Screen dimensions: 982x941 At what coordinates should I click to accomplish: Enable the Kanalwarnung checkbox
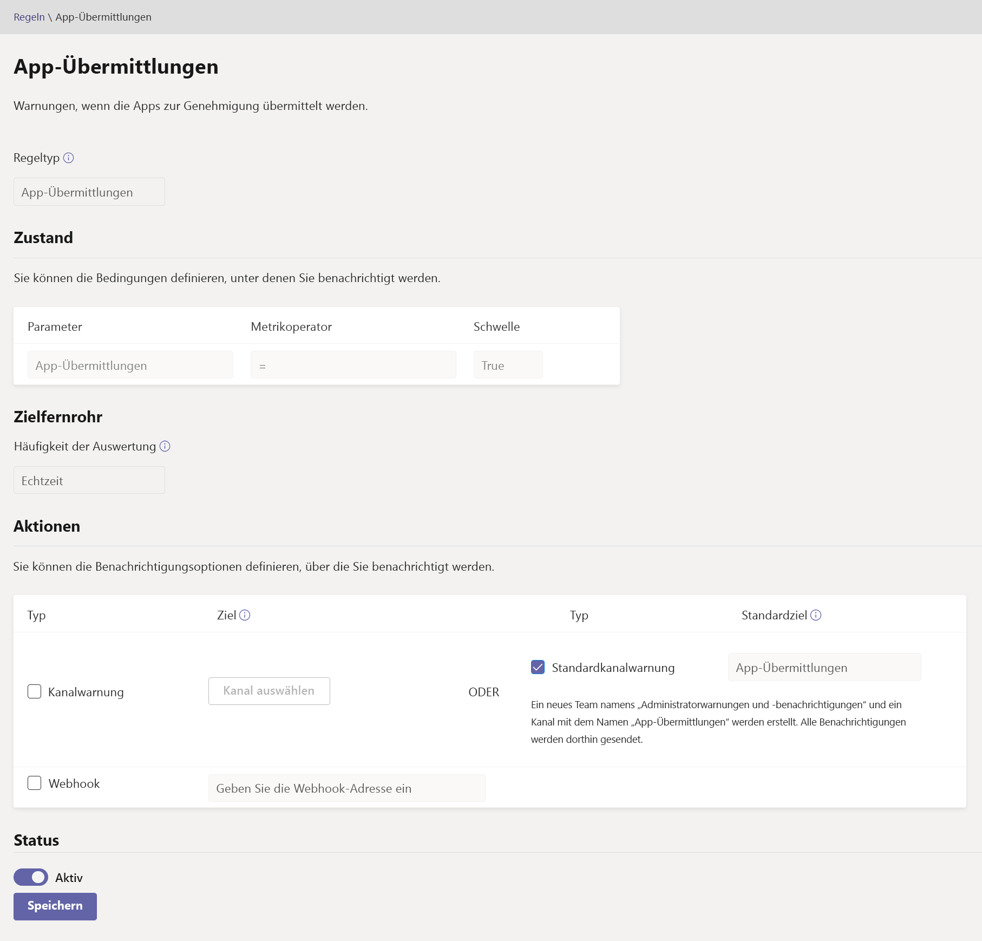(34, 691)
